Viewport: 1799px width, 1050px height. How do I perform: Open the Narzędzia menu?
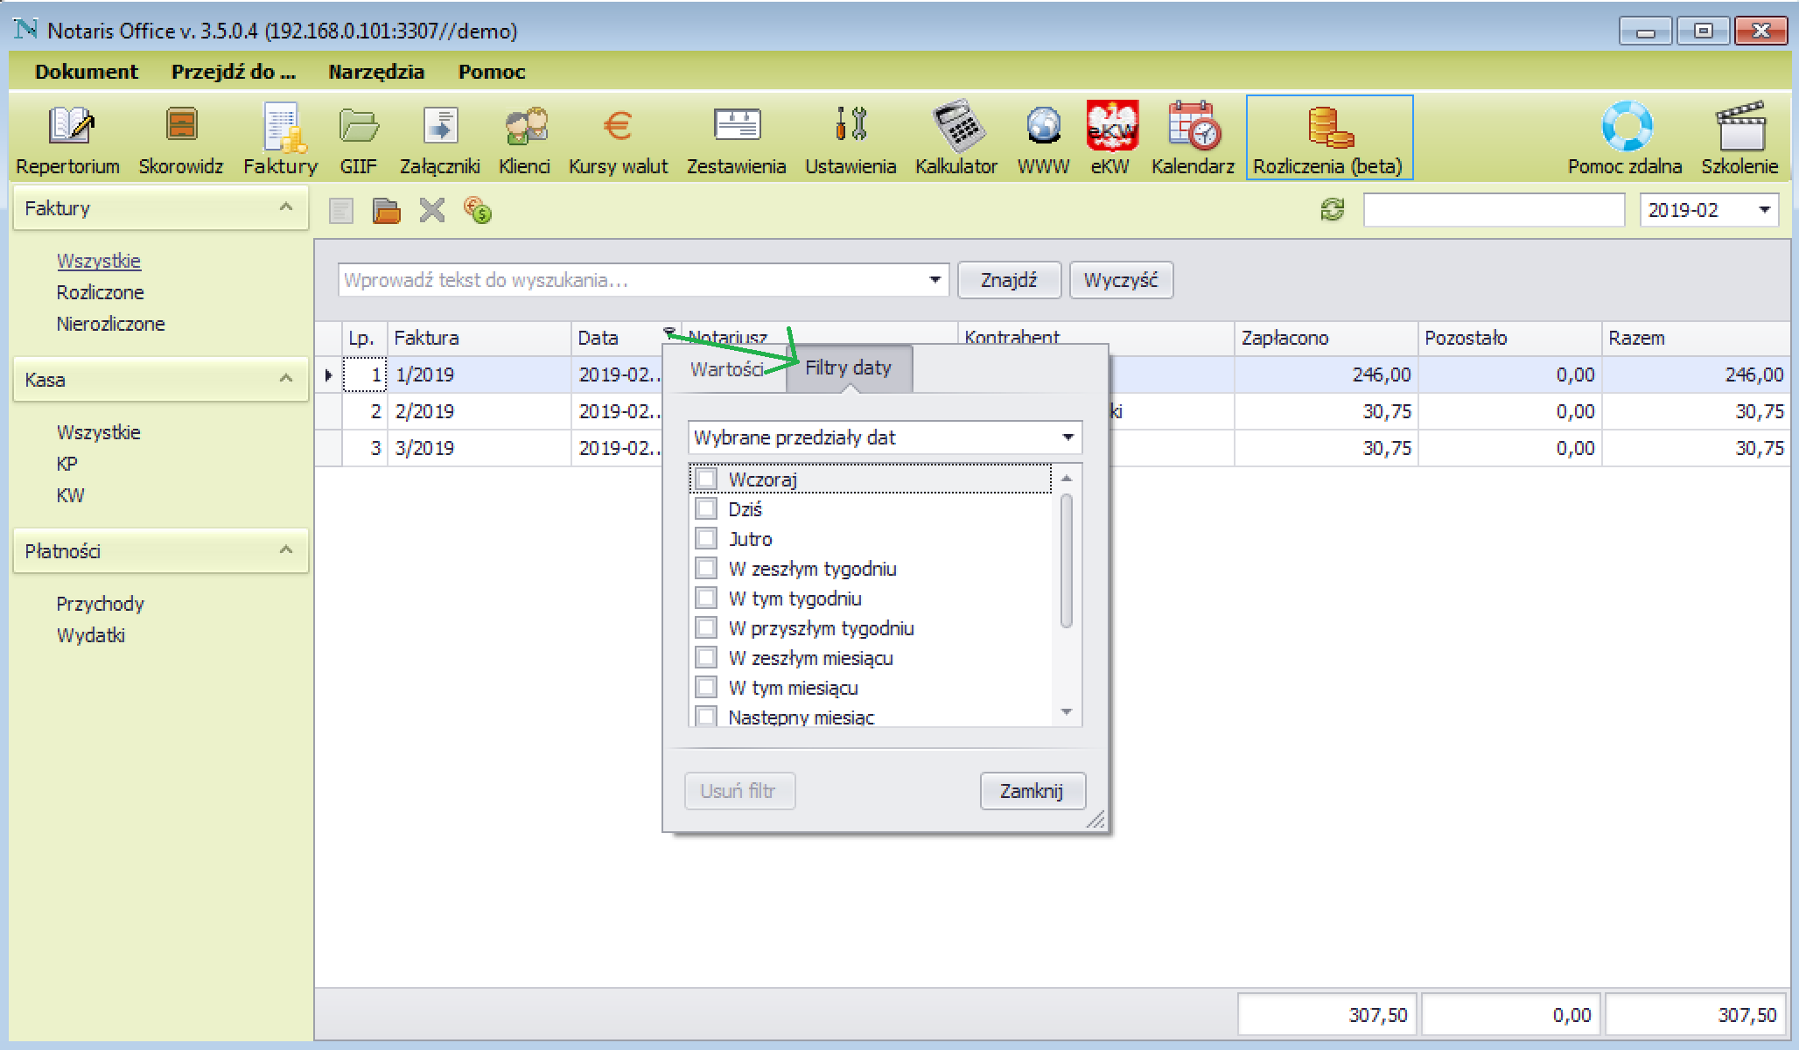pyautogui.click(x=376, y=72)
